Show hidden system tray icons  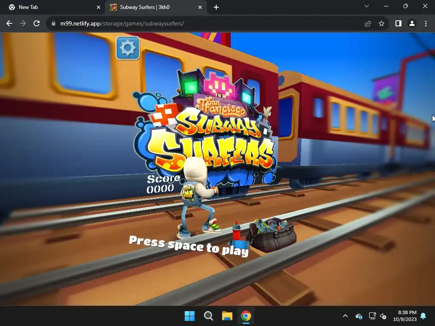345,316
